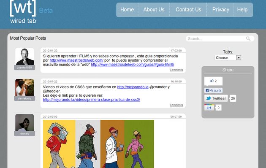Click the Google +1 button

(x=209, y=108)
